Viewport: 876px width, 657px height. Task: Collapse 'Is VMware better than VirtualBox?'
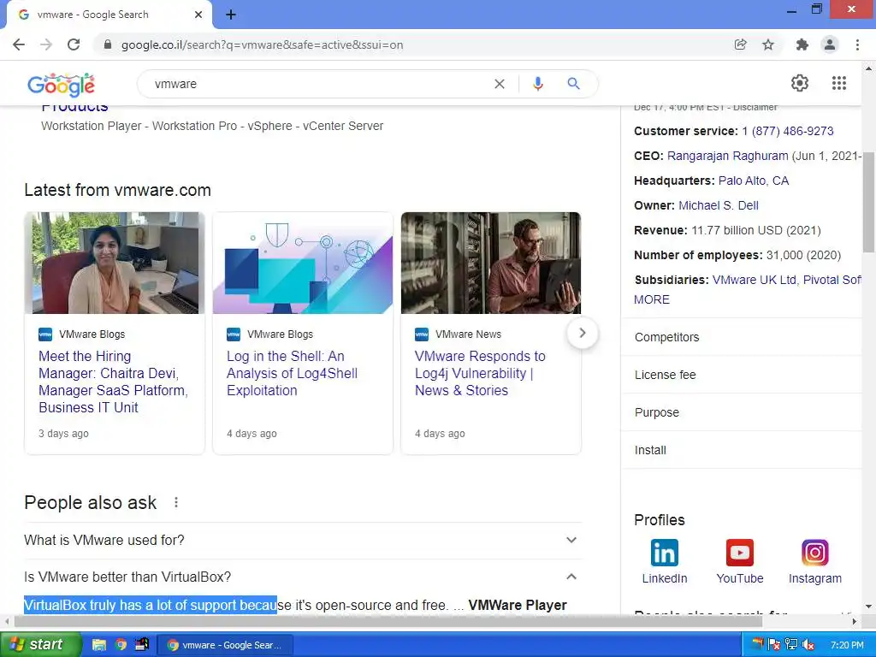coord(303,577)
